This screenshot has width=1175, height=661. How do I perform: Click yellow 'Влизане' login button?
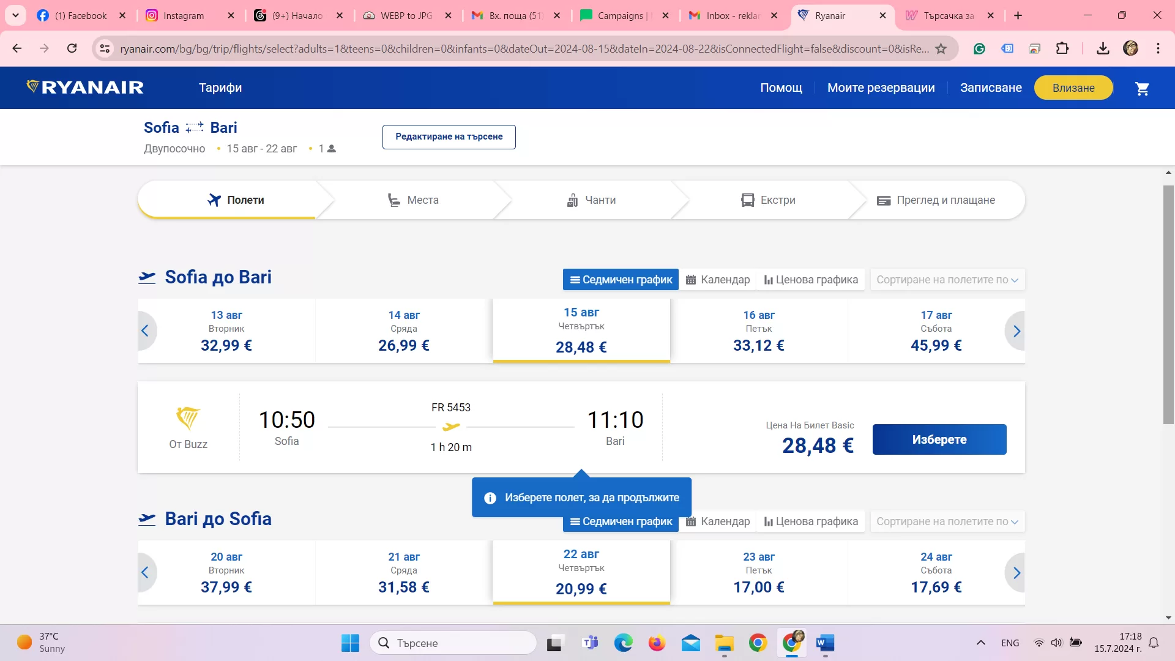click(x=1073, y=88)
